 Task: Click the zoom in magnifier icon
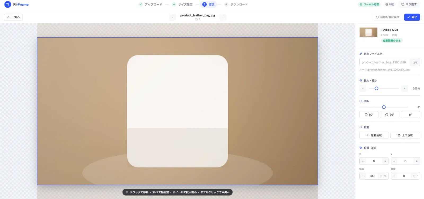(x=404, y=89)
